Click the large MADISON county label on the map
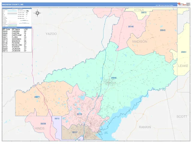Screen dimensions: 192x144 tap(140, 41)
